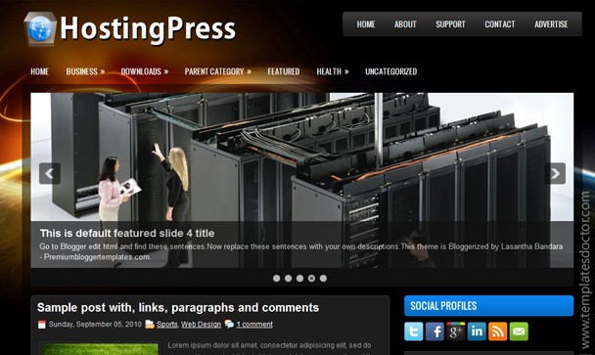
Task: Click the Lorem ipsum post excerpt text
Action: pyautogui.click(x=269, y=348)
